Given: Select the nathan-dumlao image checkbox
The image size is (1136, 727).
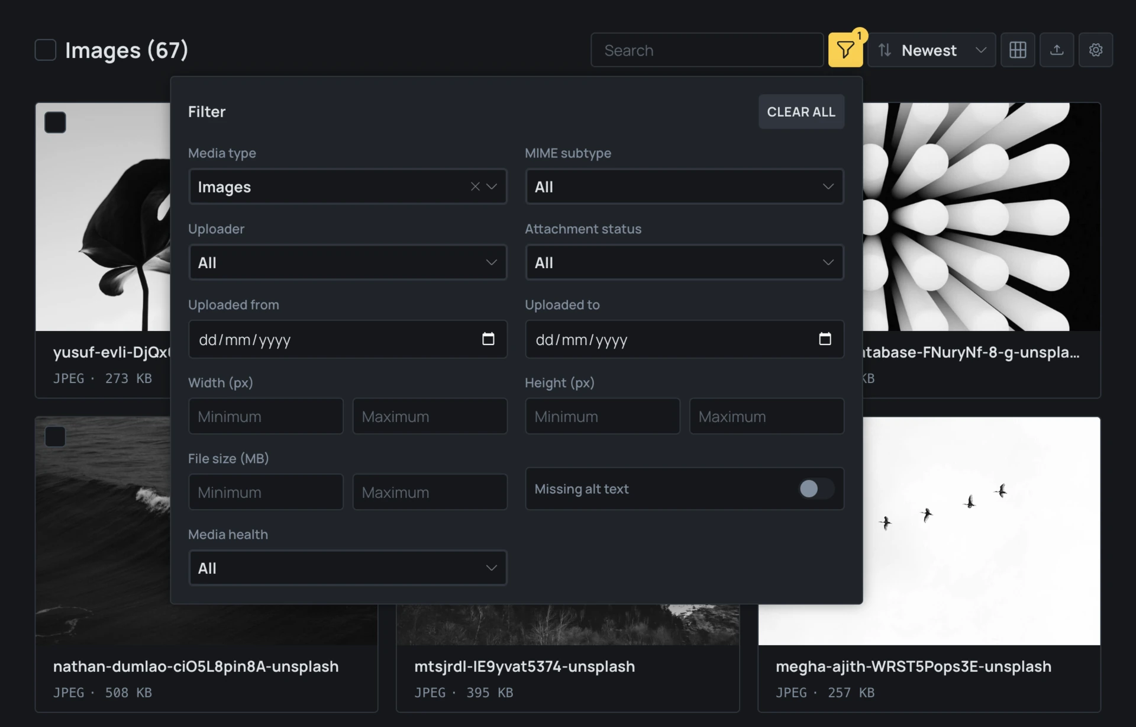Looking at the screenshot, I should [55, 436].
